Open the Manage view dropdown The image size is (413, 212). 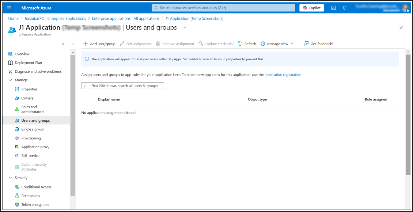pos(277,44)
